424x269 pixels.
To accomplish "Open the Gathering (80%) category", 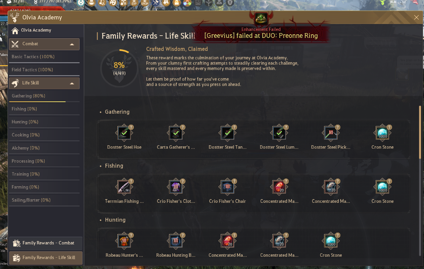I will click(44, 96).
